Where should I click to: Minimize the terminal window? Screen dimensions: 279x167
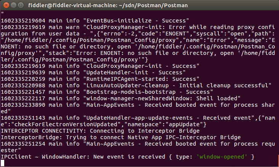point(13,5)
